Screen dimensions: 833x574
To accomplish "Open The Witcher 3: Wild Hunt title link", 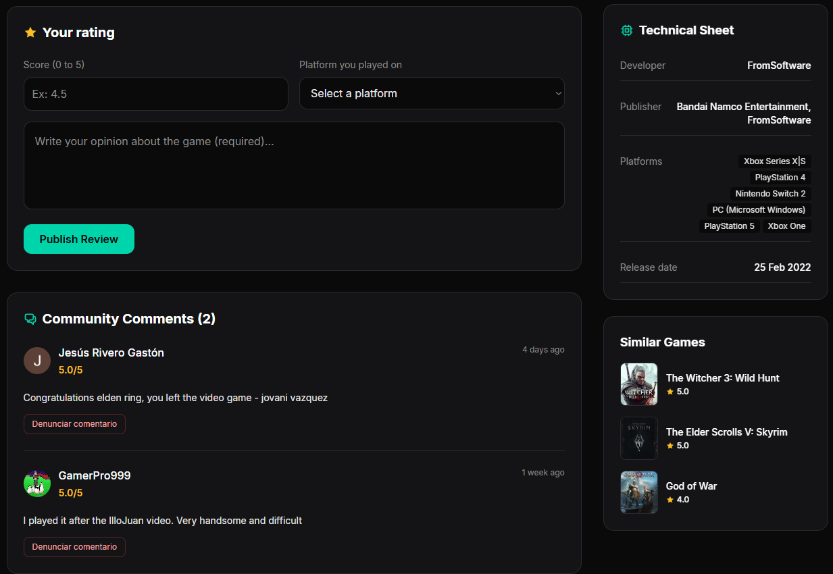I will [723, 378].
